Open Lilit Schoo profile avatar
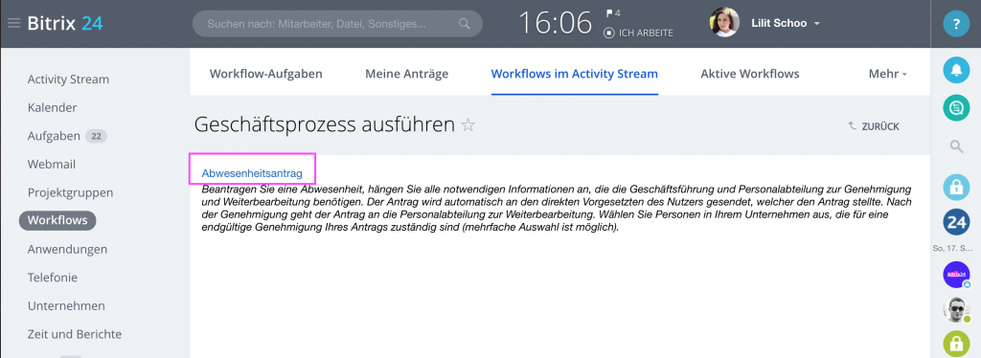The width and height of the screenshot is (981, 358). 724,22
